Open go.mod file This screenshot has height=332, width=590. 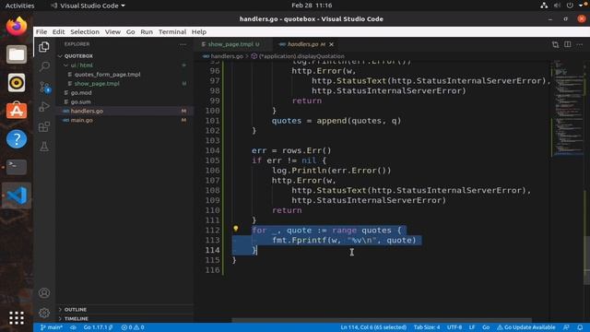(81, 92)
